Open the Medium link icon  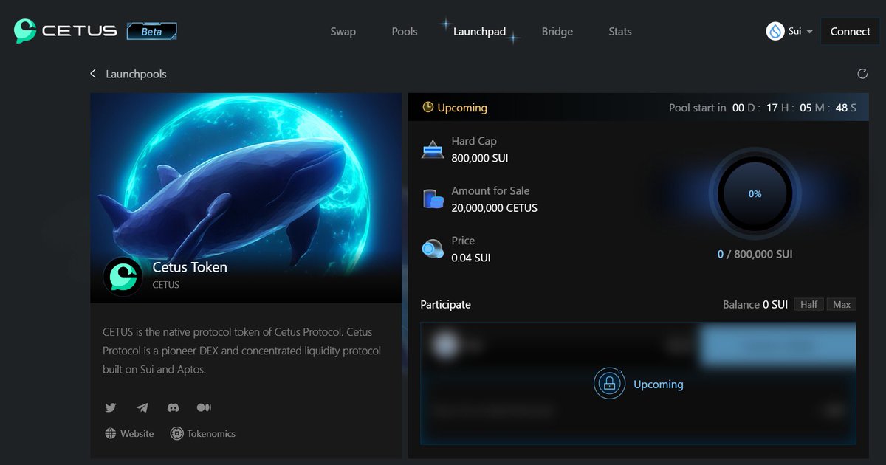[204, 407]
